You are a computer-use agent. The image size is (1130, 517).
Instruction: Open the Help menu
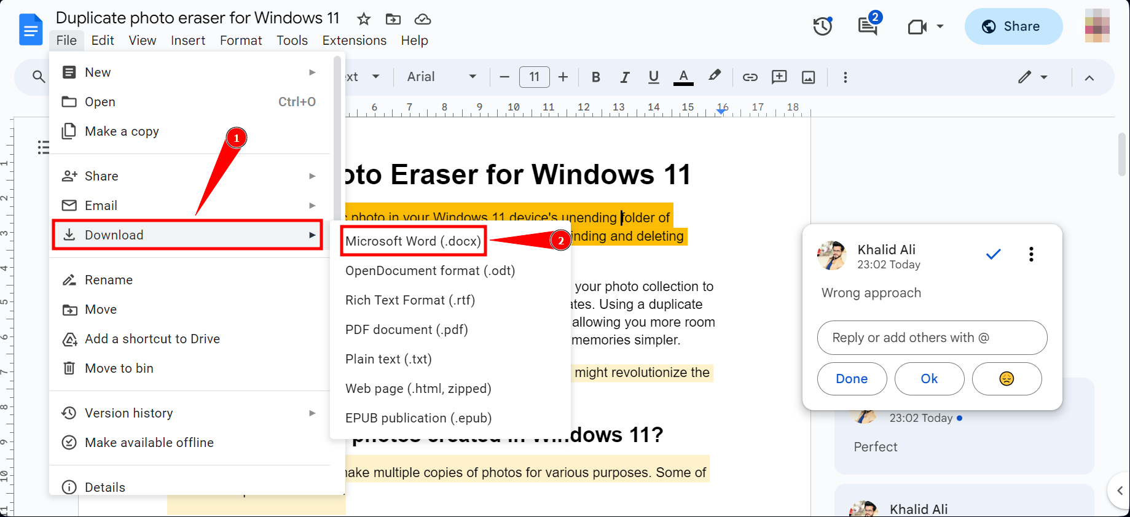click(x=415, y=41)
